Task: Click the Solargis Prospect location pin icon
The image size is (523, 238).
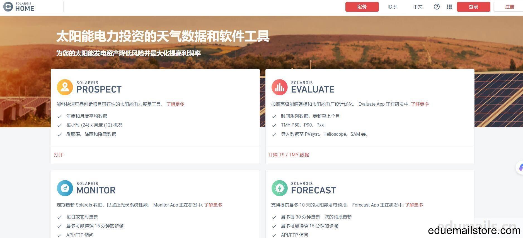Action: (65, 87)
